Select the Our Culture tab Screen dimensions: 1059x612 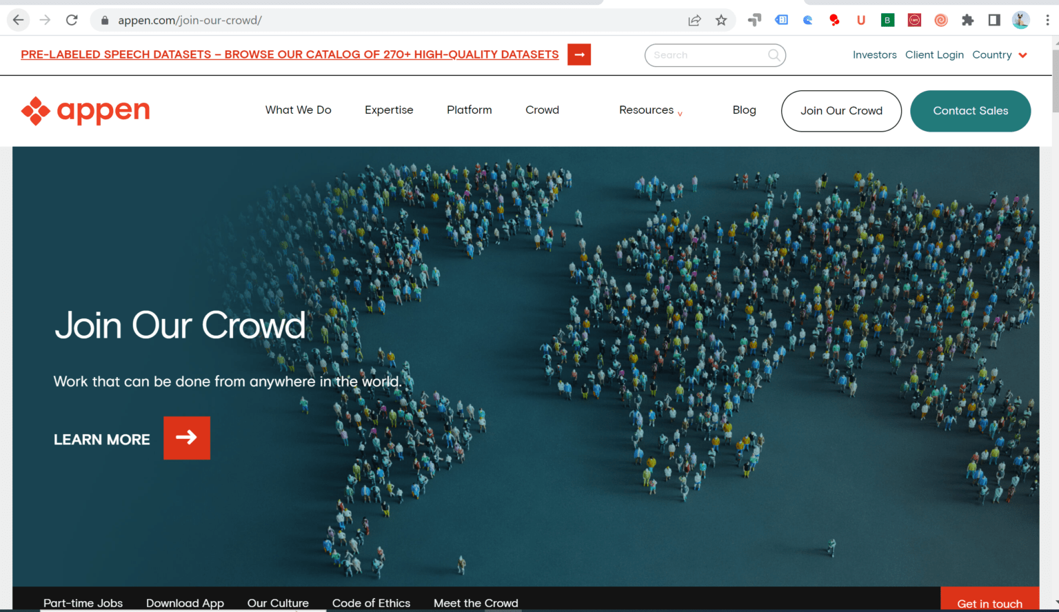point(278,603)
